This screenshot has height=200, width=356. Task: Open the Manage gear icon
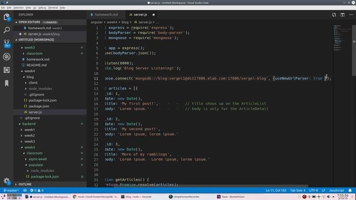(x=7, y=181)
